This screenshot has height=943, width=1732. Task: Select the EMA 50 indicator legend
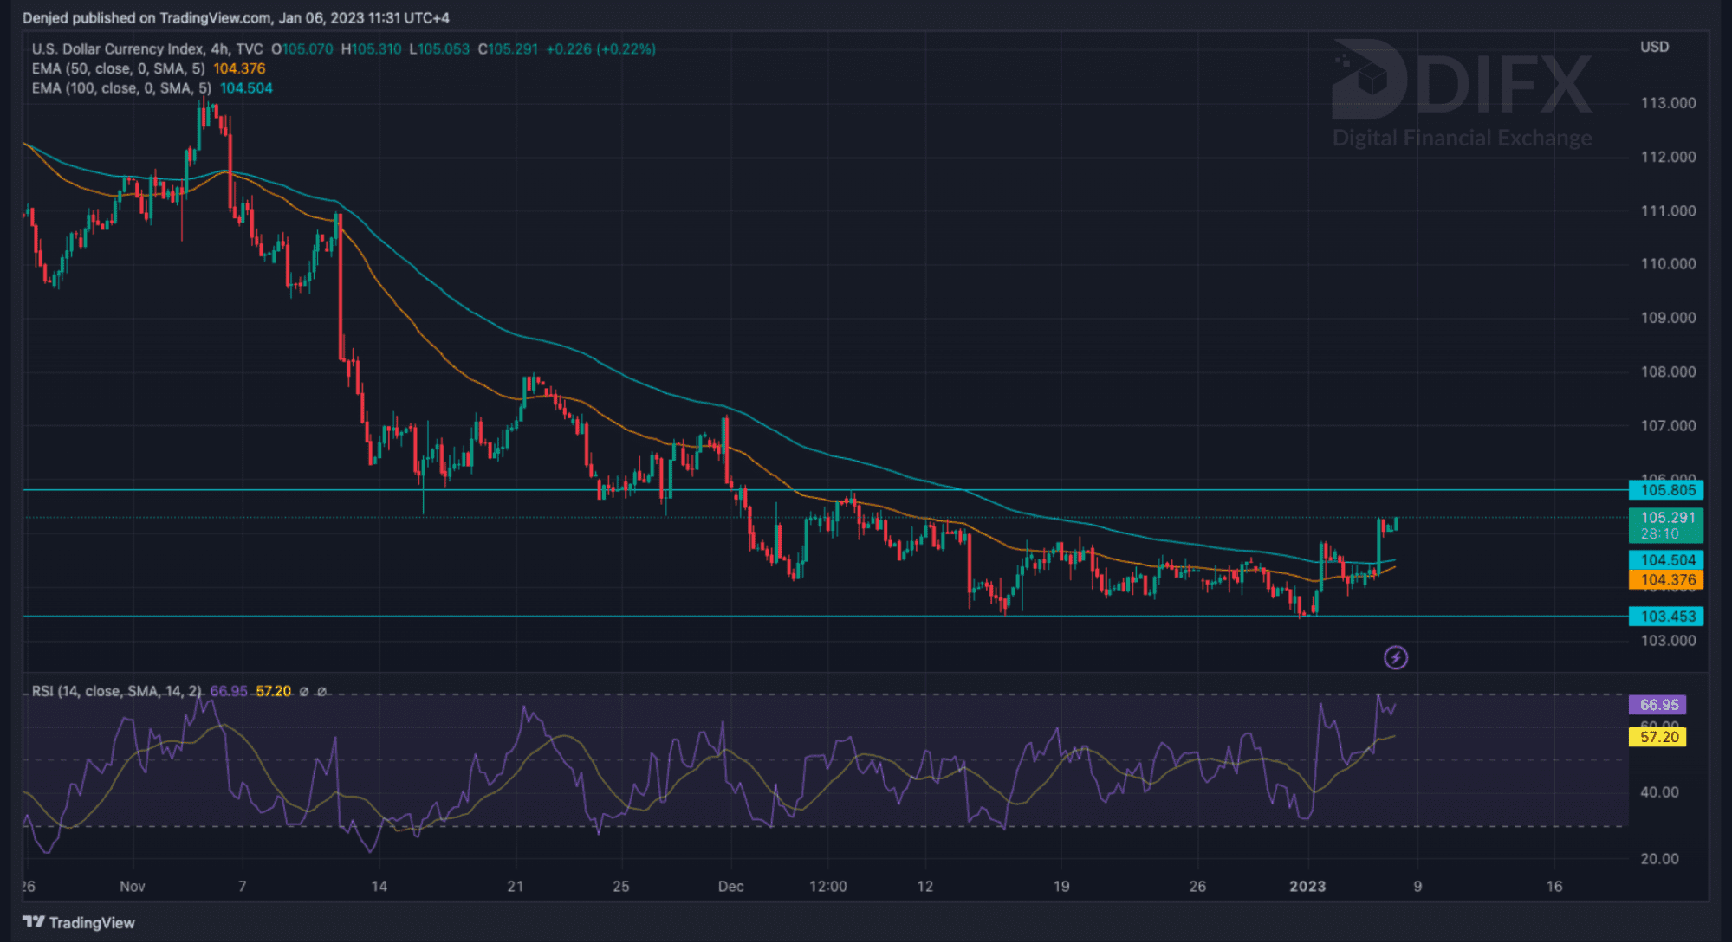(x=119, y=68)
